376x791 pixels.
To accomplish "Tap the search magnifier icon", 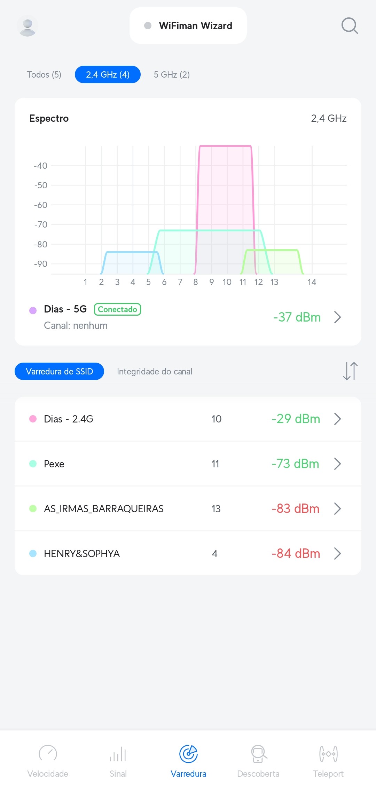I will [x=349, y=26].
